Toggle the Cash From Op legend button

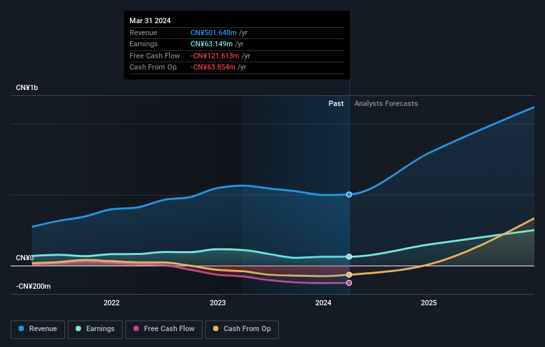(242, 329)
